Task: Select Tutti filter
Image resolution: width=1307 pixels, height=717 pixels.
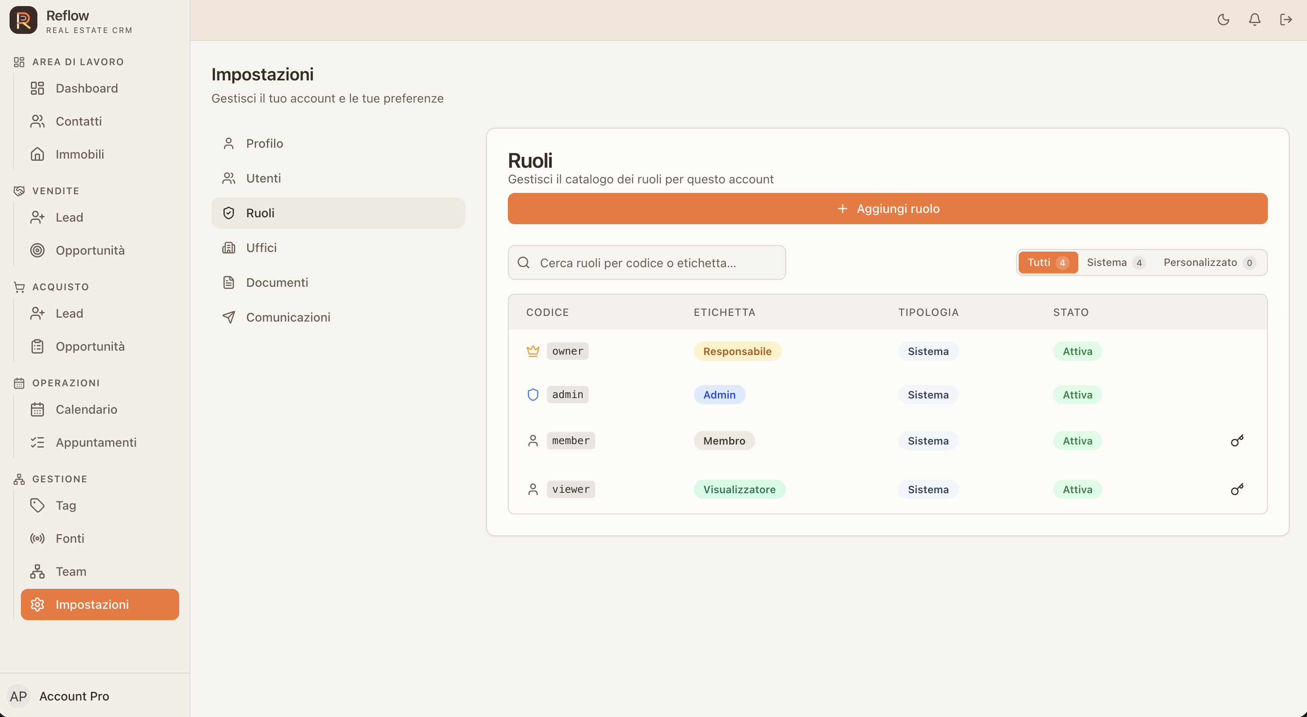Action: click(1048, 262)
